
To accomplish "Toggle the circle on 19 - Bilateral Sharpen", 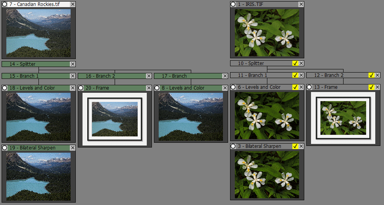I will click(5, 148).
